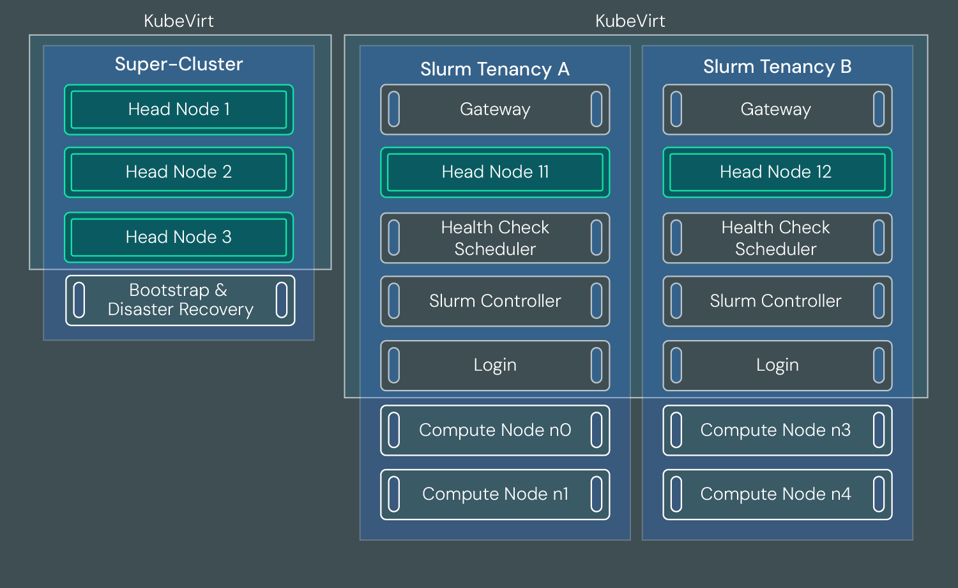958x588 pixels.
Task: Click the Head Node 3 block
Action: [x=179, y=237]
